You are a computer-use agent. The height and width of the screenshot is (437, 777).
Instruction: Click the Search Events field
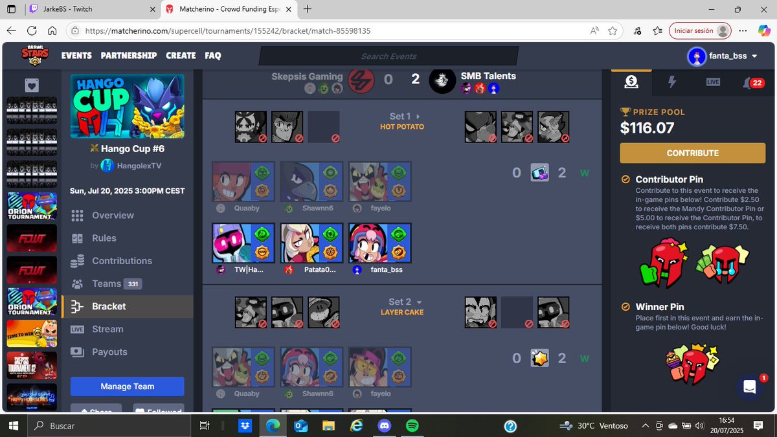(388, 56)
